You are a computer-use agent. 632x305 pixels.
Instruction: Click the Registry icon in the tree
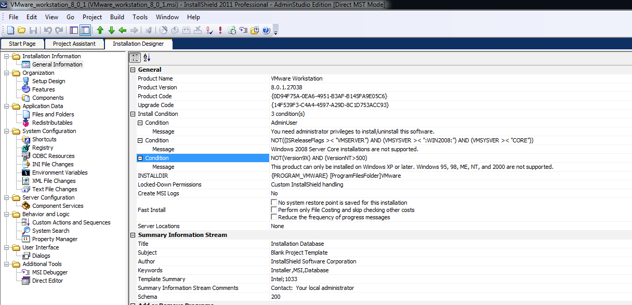[26, 148]
